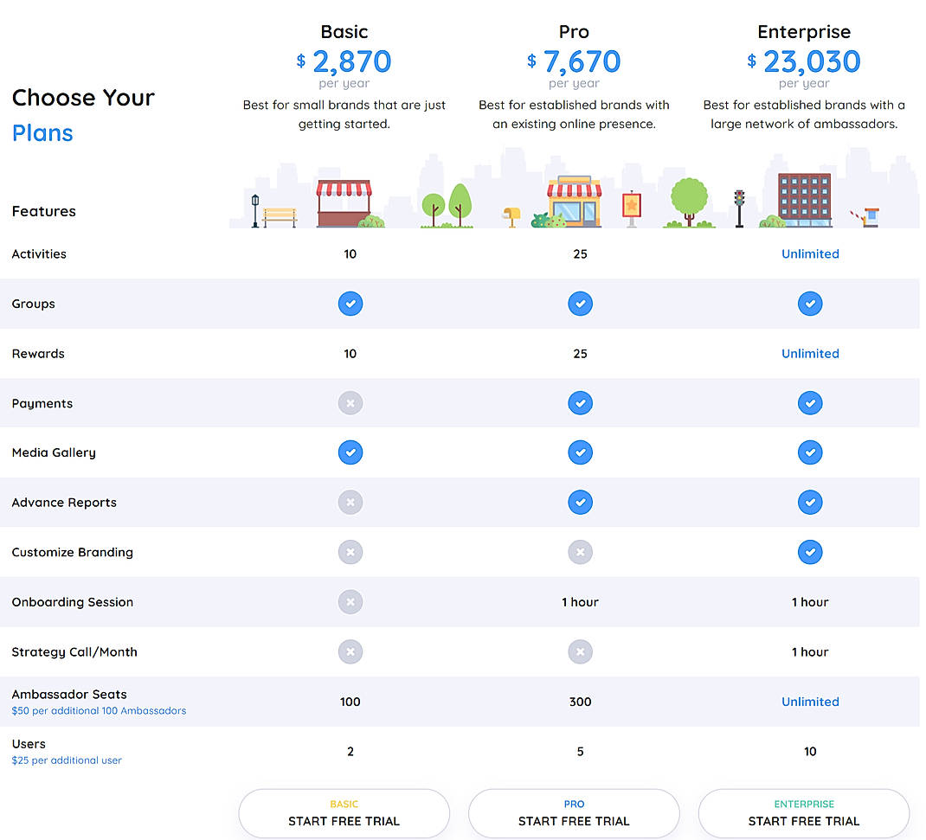Start free trial for the Basic plan
This screenshot has width=926, height=840.
344,813
